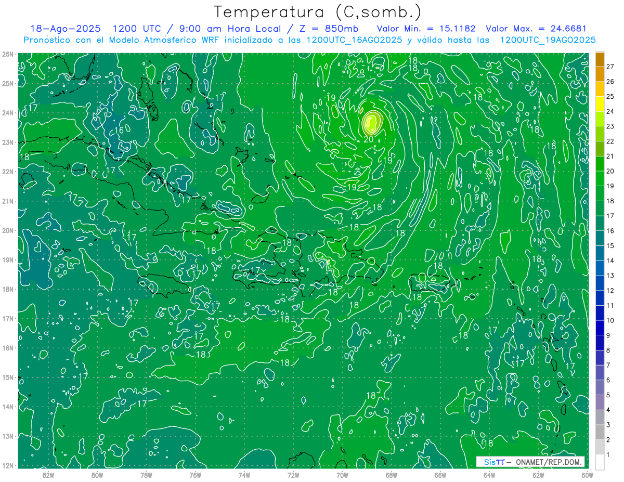This screenshot has width=624, height=482.
Task: Click latitude axis label "12N"
Action: (x=7, y=465)
